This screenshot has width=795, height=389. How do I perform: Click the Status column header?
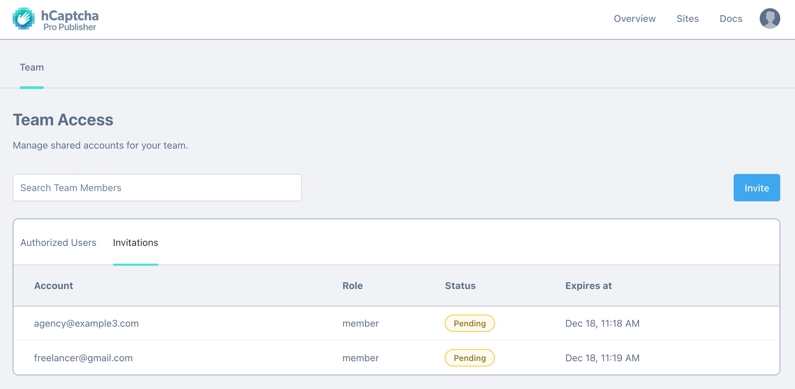(460, 286)
